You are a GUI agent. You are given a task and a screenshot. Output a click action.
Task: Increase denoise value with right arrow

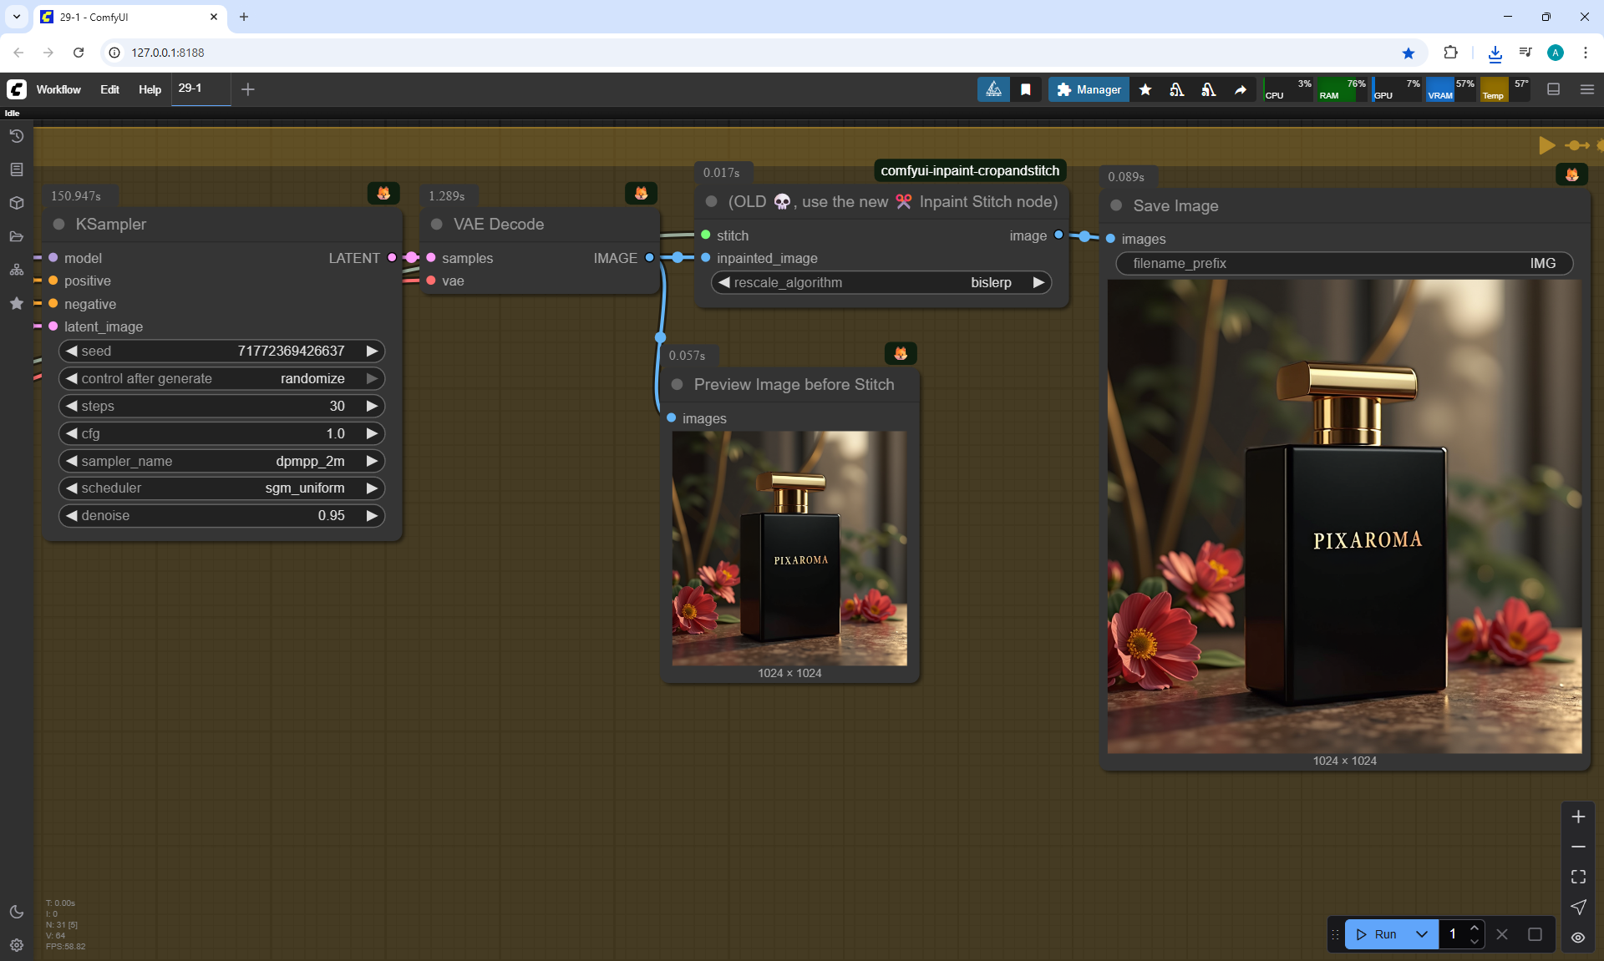pyautogui.click(x=372, y=515)
